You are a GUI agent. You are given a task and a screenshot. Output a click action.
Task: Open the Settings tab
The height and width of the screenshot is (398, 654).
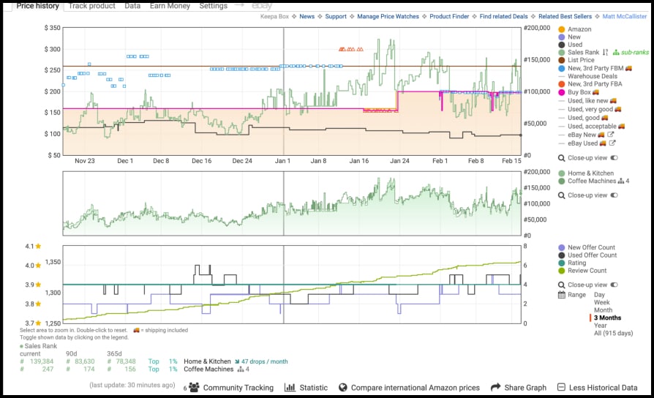213,6
